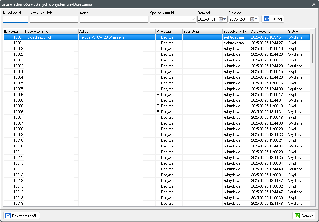
Task: Sort by Data wysyłki column header
Action: coord(268,32)
